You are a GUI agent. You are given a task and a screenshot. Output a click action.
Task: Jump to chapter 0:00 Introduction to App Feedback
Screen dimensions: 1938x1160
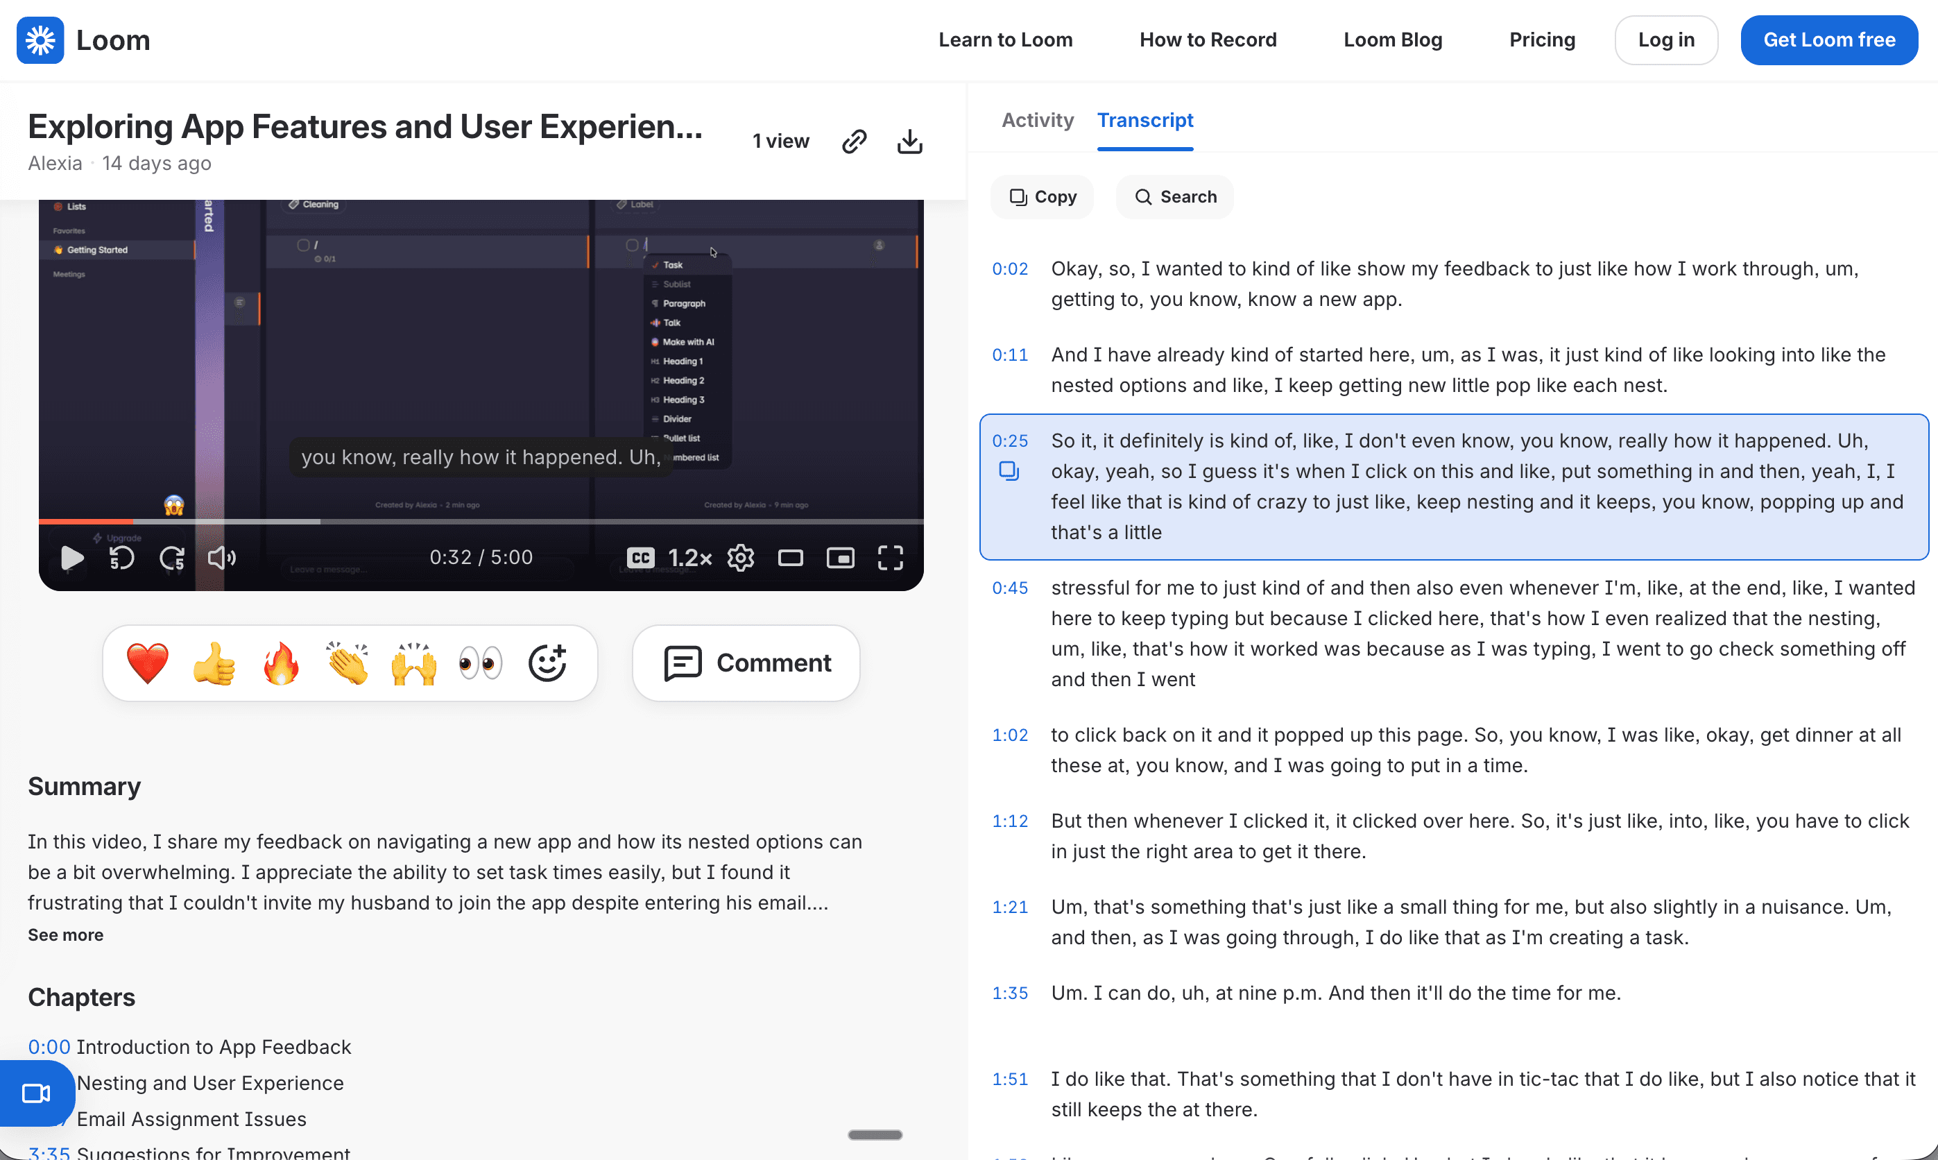[190, 1047]
